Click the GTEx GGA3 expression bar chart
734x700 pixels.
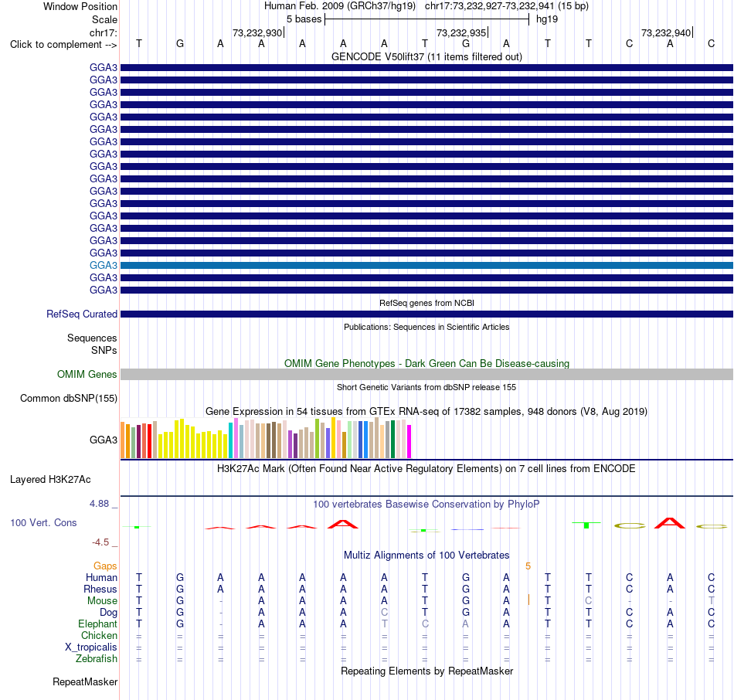click(x=266, y=438)
